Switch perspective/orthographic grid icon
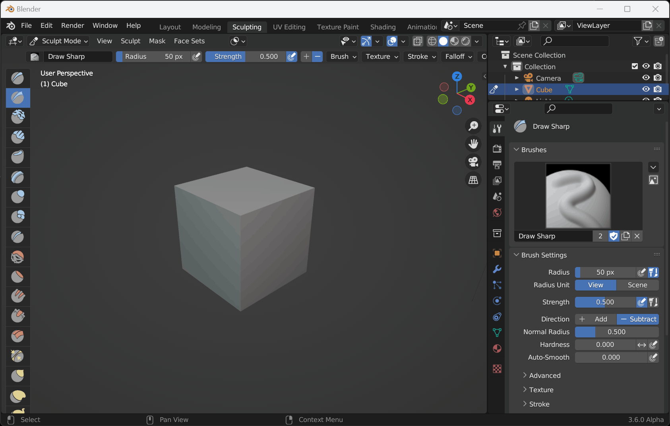The height and width of the screenshot is (426, 670). 473,180
